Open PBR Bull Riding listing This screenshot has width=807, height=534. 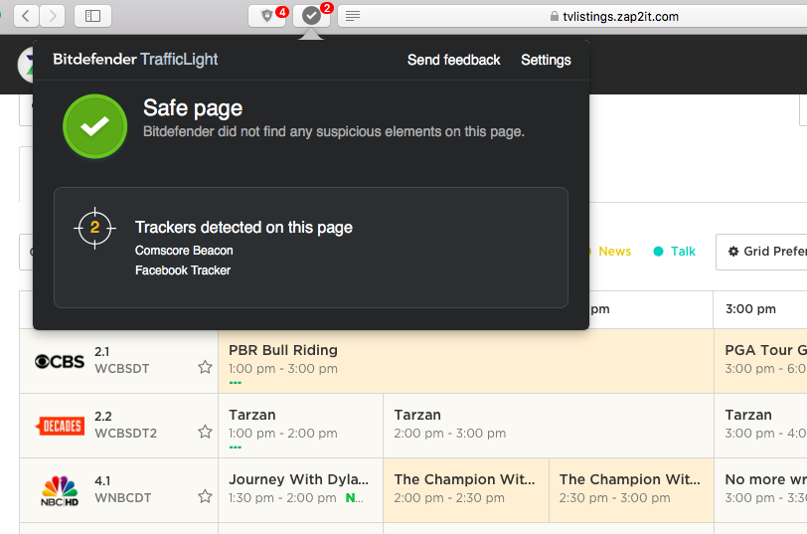coord(466,361)
